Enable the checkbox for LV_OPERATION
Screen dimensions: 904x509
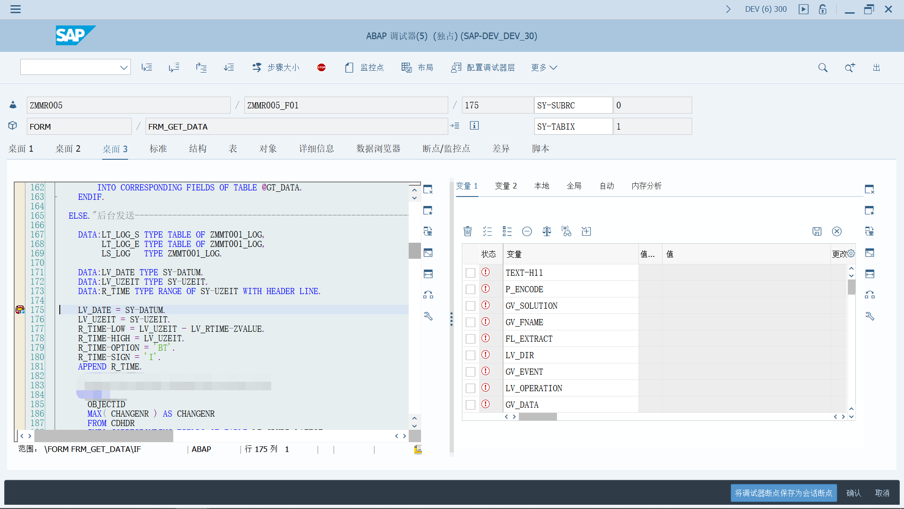tap(470, 388)
